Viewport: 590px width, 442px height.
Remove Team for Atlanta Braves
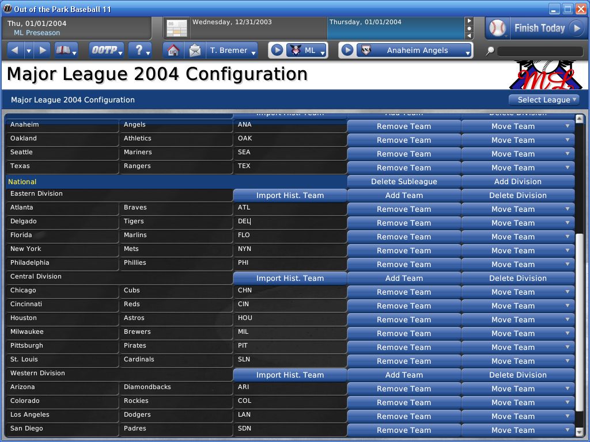pyautogui.click(x=404, y=209)
